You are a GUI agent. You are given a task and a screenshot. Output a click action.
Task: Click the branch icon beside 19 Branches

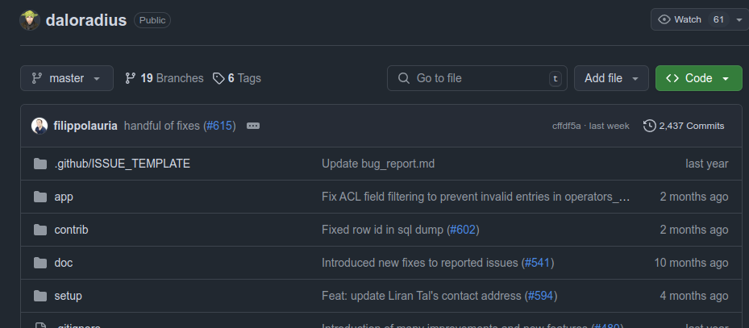[x=130, y=78]
